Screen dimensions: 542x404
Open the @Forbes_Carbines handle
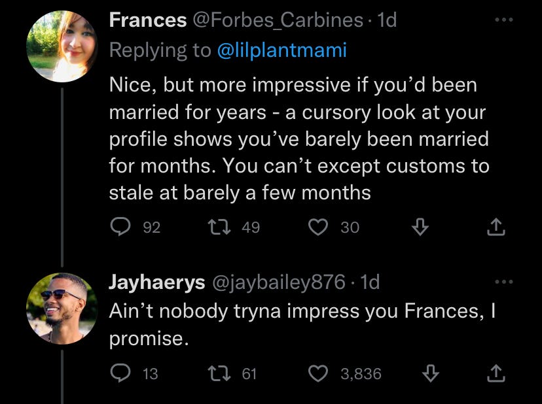(x=278, y=20)
